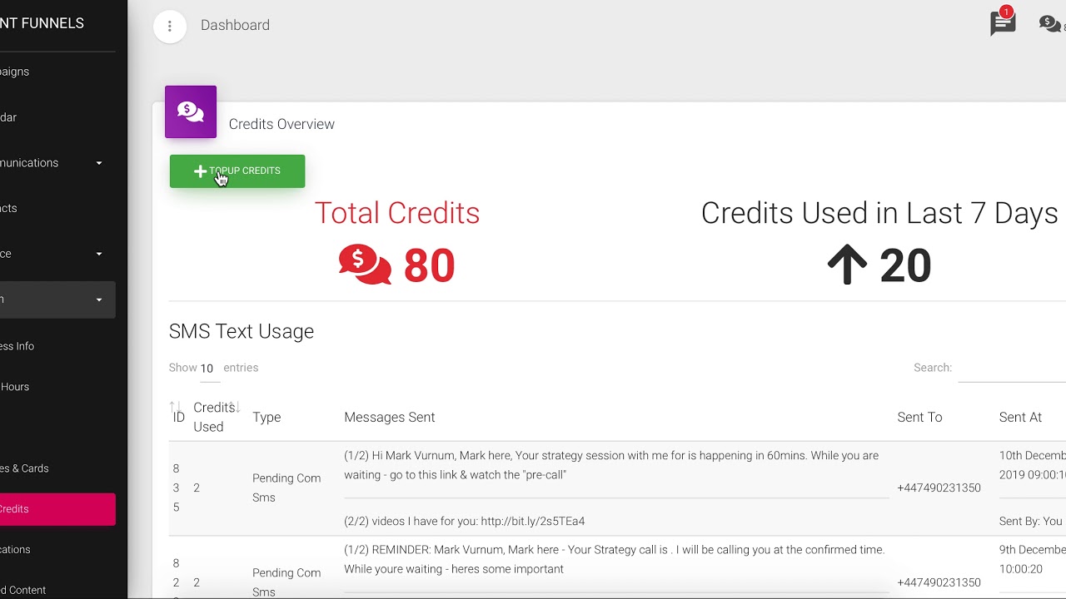Select the credits used value 20
1066x599 pixels.
tap(905, 266)
